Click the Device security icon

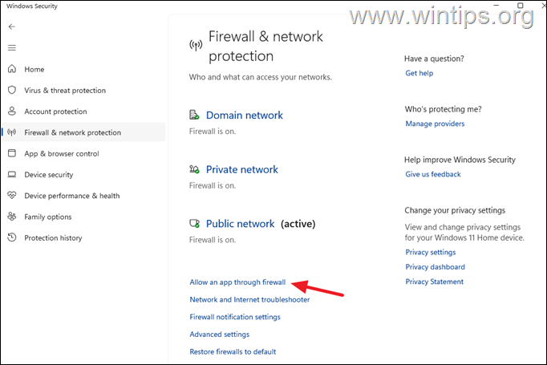point(11,175)
